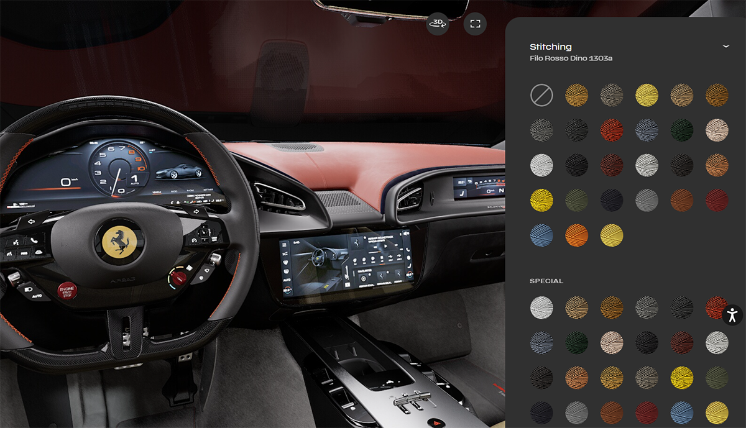This screenshot has width=746, height=428.
Task: Pick the dark green thread in the standard grid
Action: pyautogui.click(x=682, y=130)
